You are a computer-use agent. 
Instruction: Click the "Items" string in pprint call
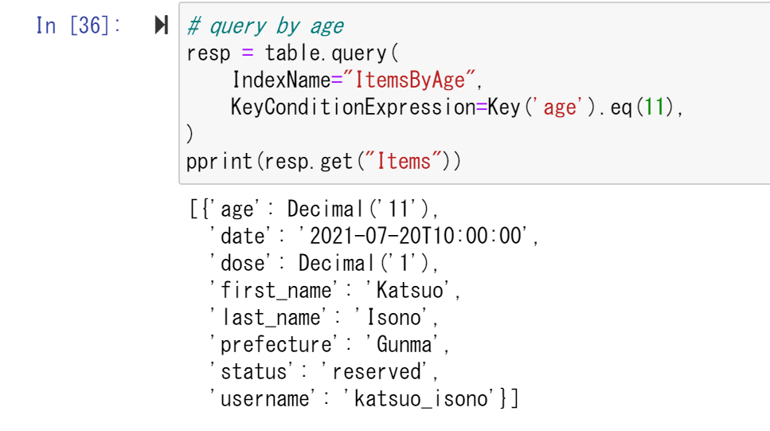click(404, 161)
